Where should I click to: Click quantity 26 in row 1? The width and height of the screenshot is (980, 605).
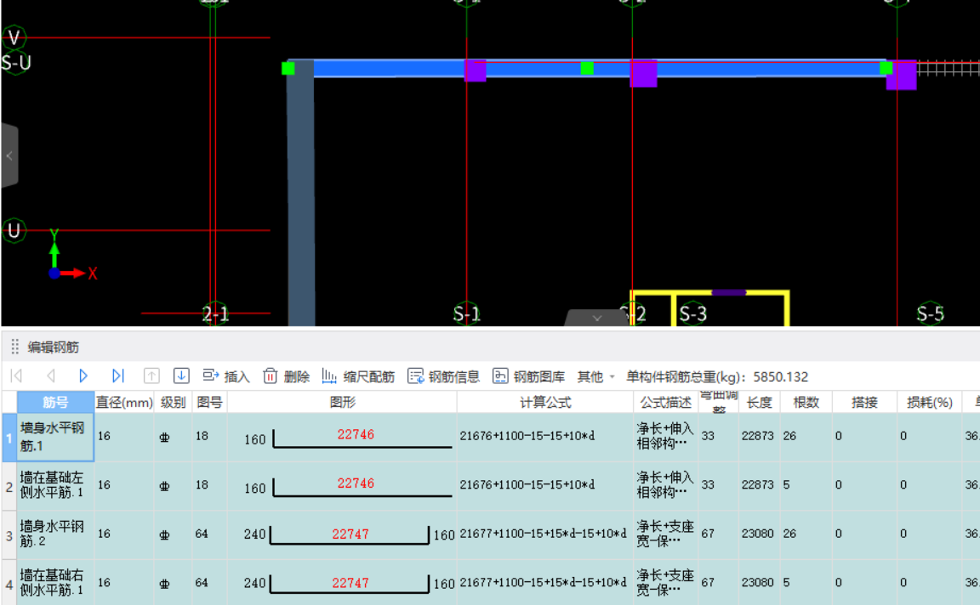789,436
